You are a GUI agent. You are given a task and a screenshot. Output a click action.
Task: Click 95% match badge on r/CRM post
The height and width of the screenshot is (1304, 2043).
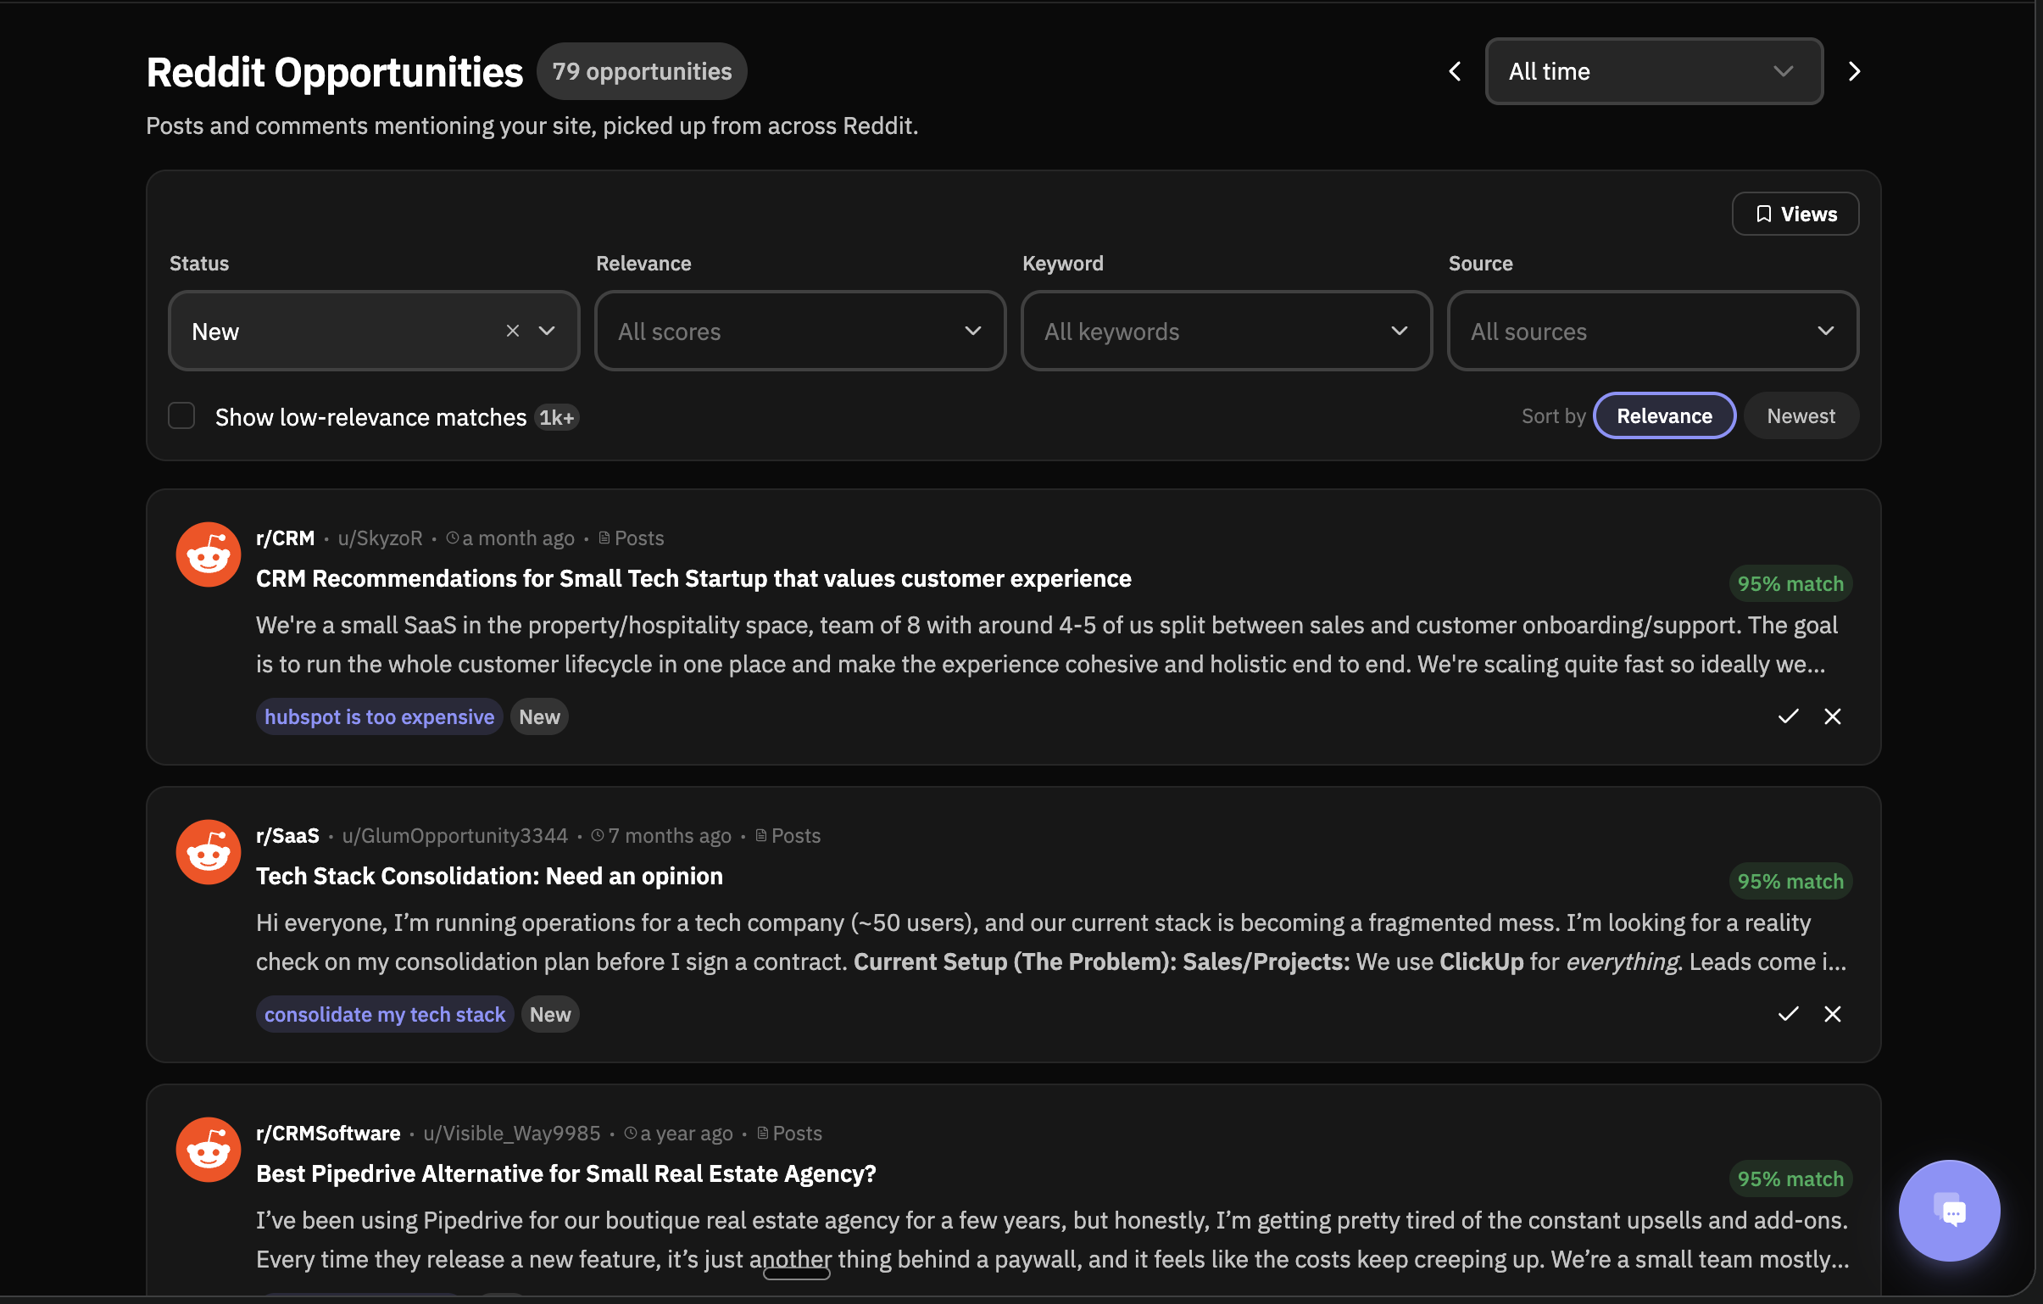pos(1790,583)
